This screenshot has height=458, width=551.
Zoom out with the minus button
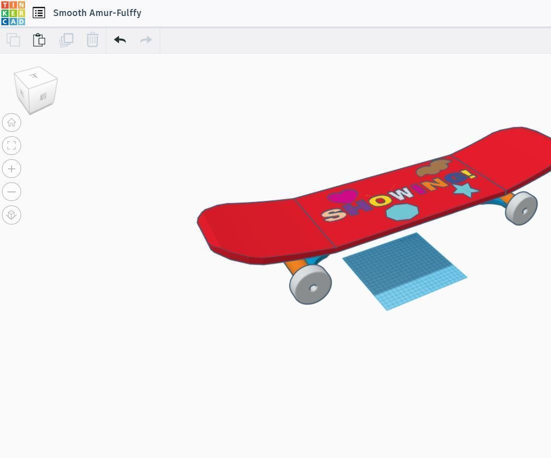12,191
